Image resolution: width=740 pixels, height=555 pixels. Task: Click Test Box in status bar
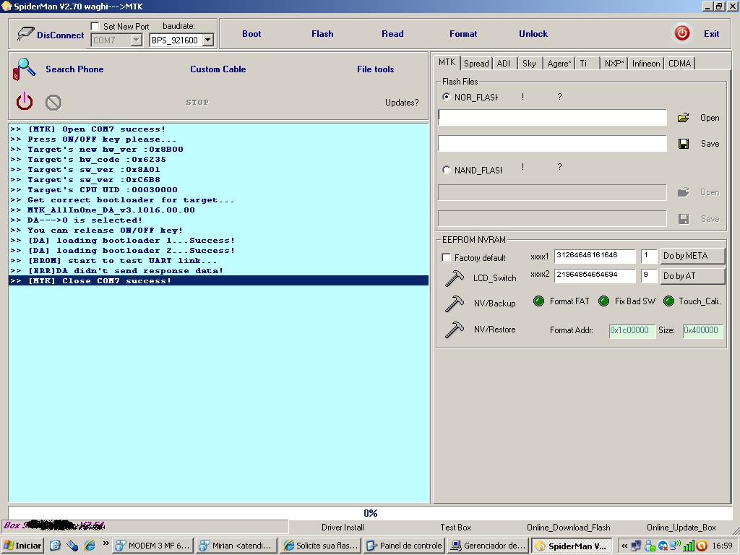point(455,527)
